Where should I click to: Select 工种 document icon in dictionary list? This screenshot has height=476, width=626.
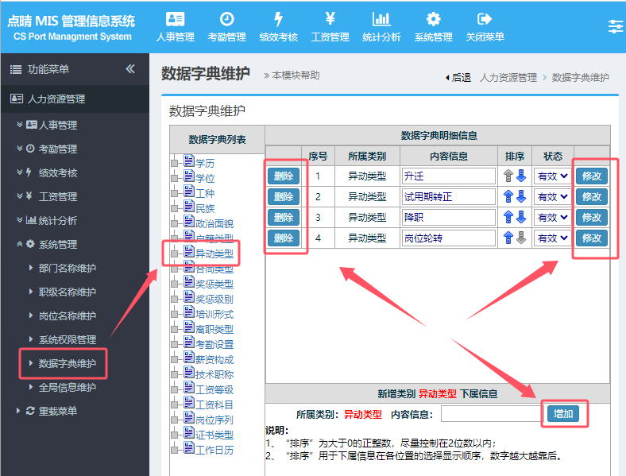tap(189, 192)
